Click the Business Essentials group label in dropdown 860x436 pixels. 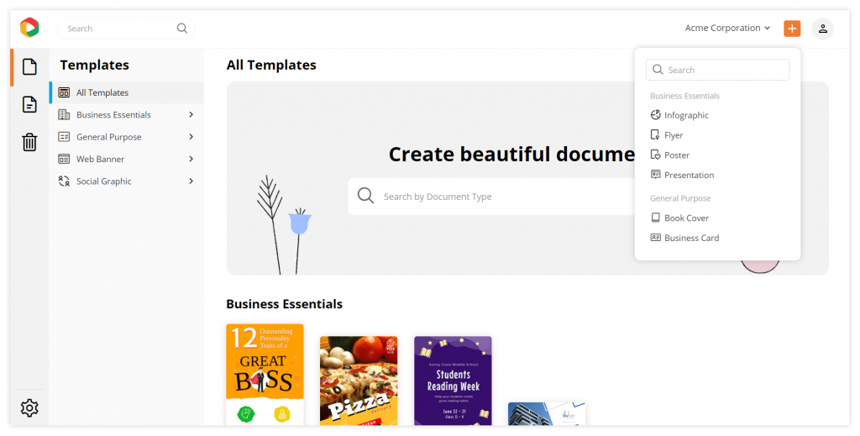(x=684, y=96)
